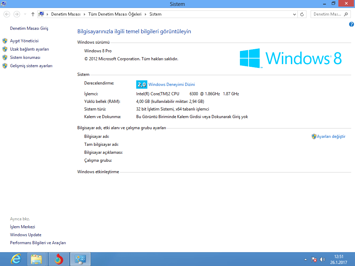The image size is (355, 266).
Task: Expand the arrow after Denetim Masası breadcrumb
Action: 85,14
